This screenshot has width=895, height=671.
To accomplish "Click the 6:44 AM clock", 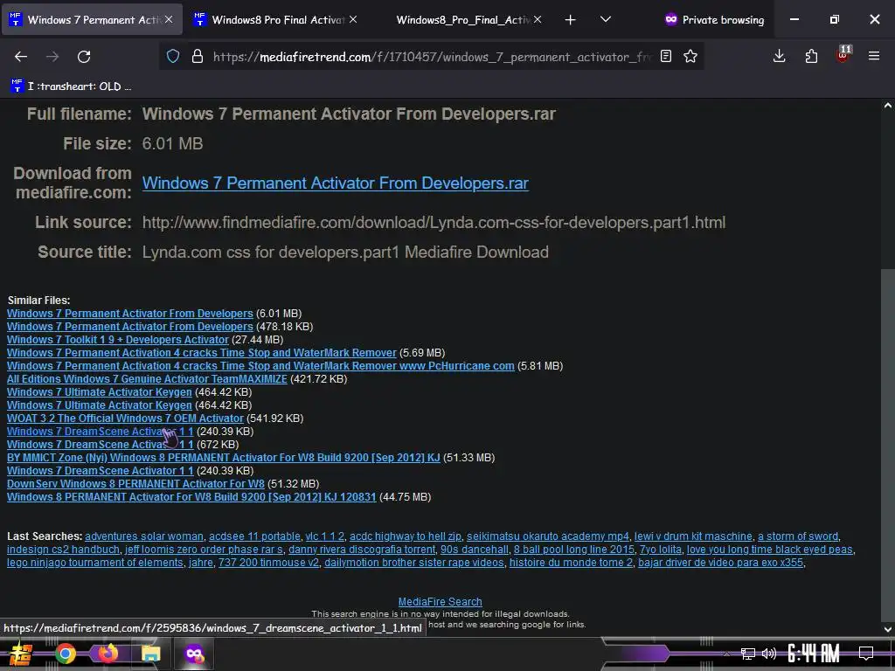I will (813, 654).
